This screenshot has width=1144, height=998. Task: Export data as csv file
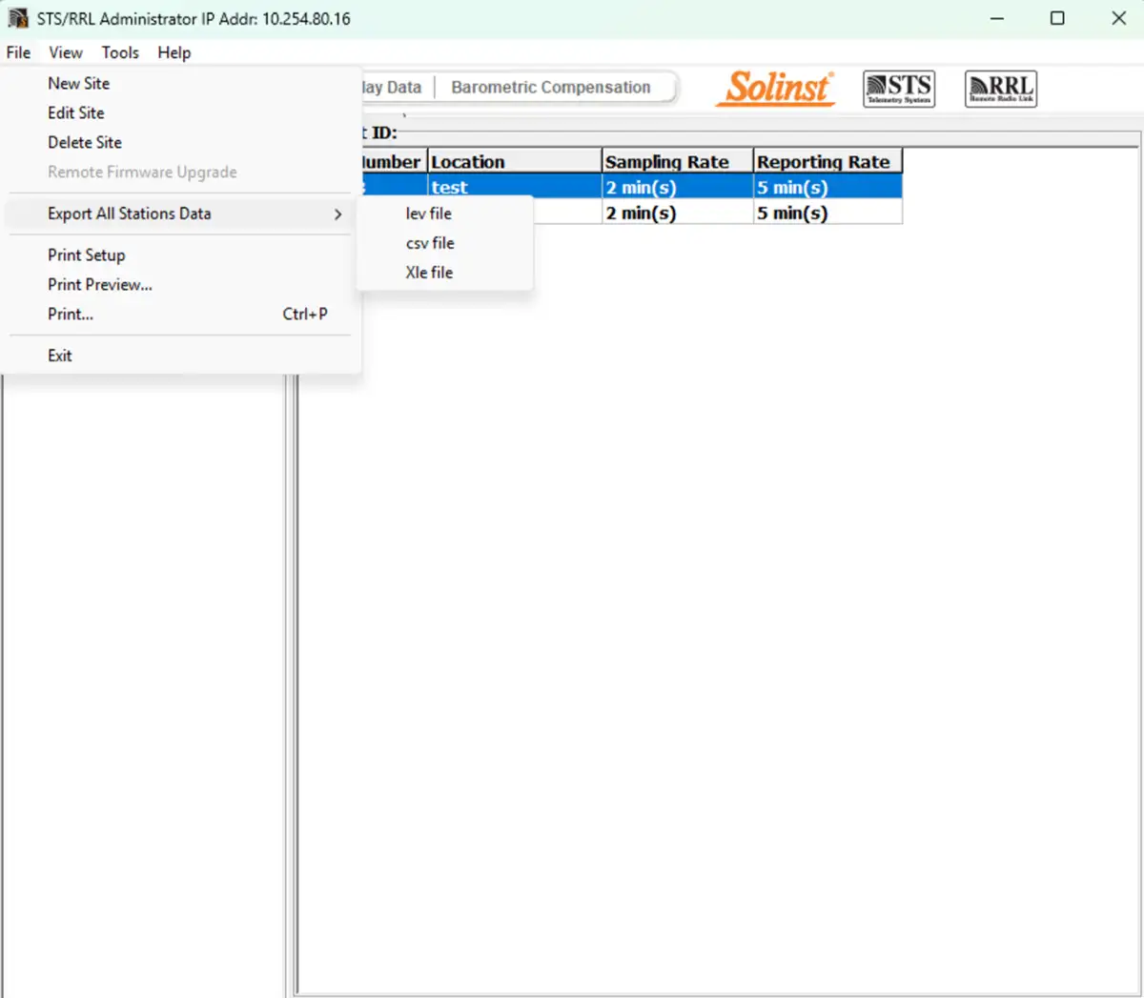(x=429, y=243)
